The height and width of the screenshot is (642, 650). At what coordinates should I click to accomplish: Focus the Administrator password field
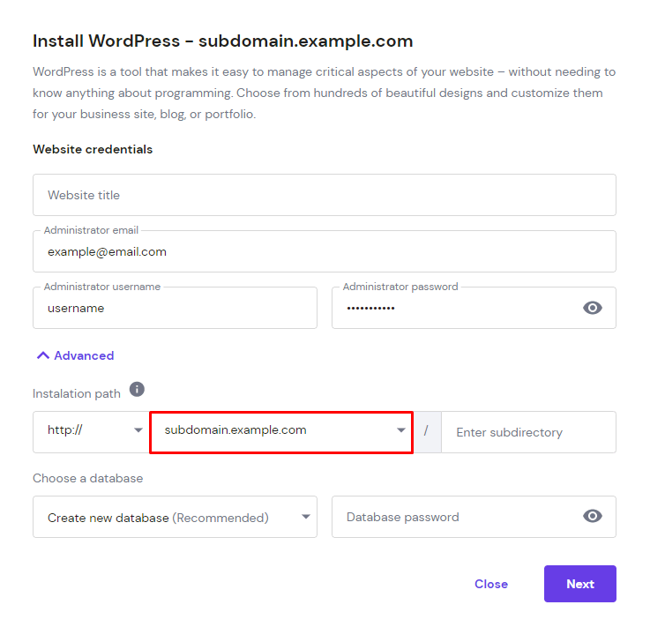point(456,308)
